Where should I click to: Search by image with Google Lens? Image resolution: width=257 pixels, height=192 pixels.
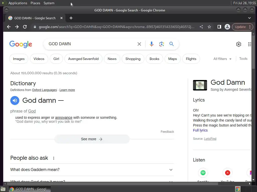(161, 44)
